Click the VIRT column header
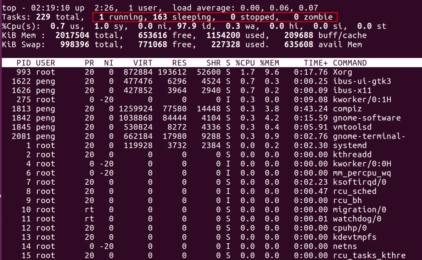 pos(143,63)
